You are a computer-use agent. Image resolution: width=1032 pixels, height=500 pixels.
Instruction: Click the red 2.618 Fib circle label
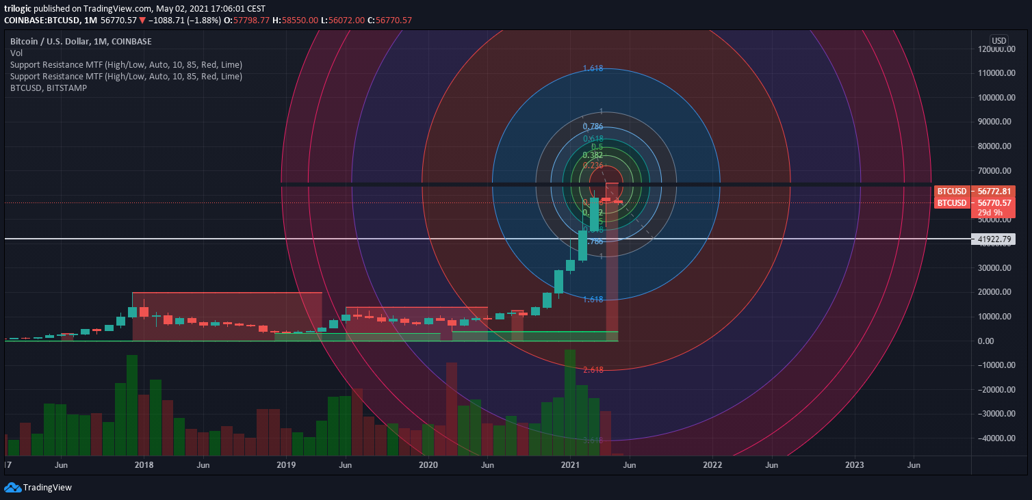coord(593,370)
